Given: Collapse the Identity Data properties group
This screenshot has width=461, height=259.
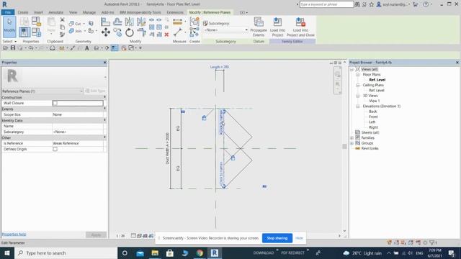Looking at the screenshot, I should click(104, 120).
